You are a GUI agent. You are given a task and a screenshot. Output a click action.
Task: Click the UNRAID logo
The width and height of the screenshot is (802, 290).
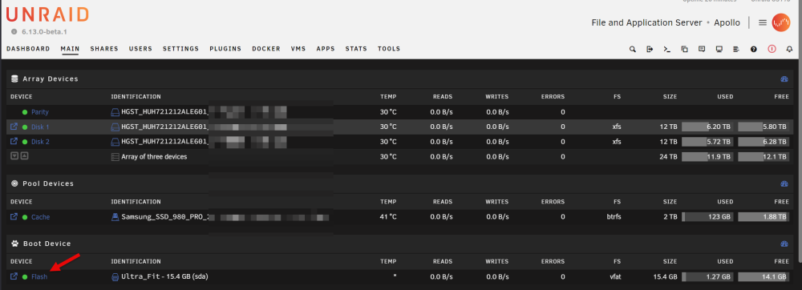coord(47,14)
